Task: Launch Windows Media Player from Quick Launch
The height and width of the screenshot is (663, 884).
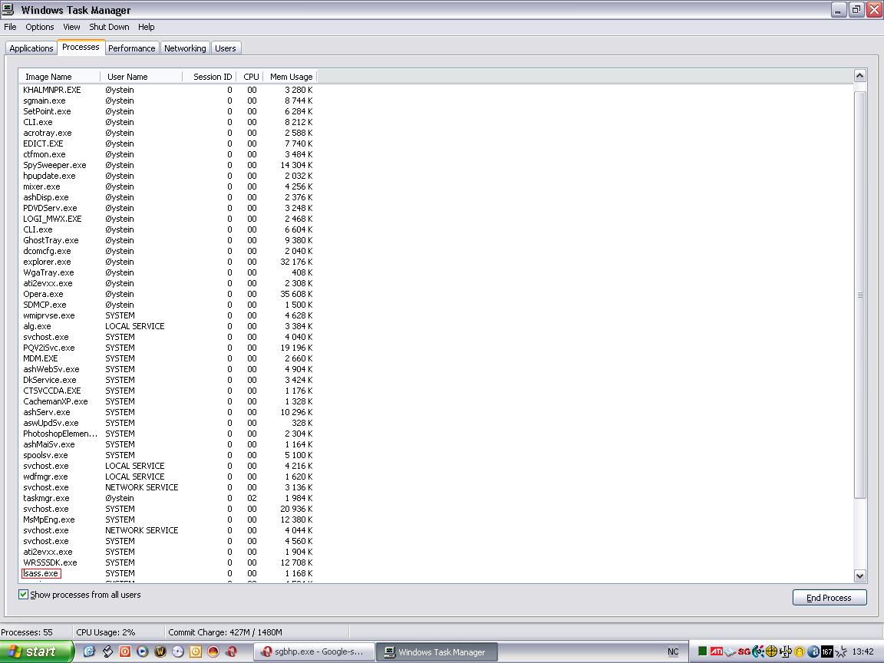Action: [x=143, y=651]
